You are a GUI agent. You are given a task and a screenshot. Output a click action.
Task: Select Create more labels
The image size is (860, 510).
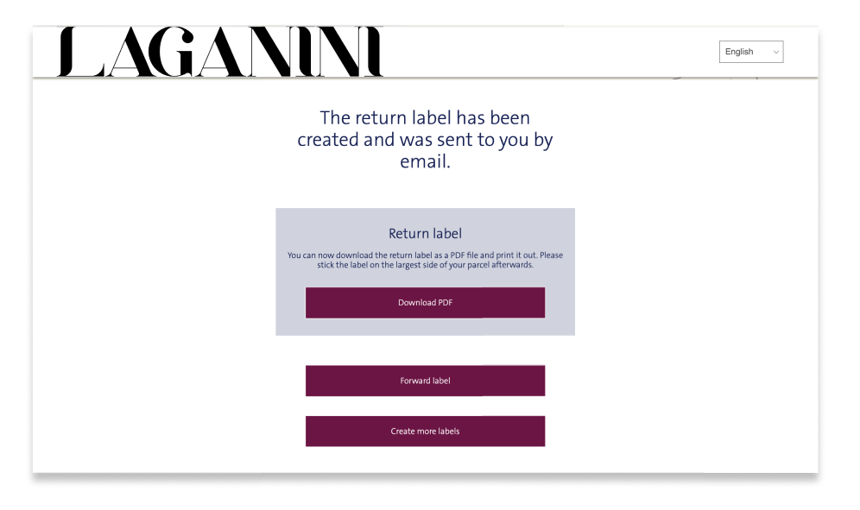click(425, 431)
